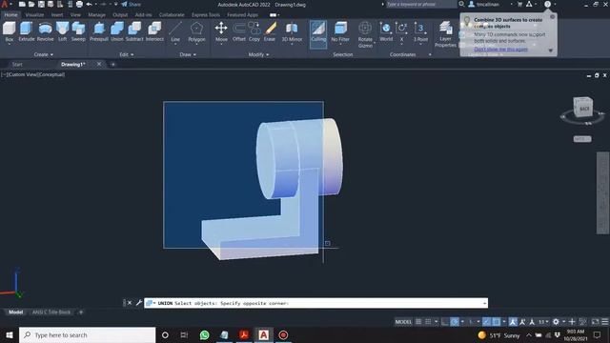Use the Erase tool
610x343 pixels.
(270, 31)
